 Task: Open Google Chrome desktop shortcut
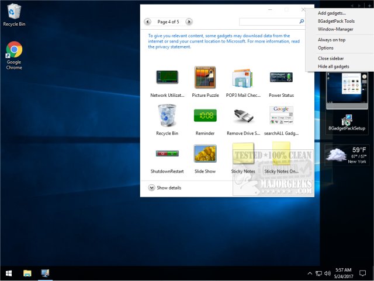(x=14, y=51)
